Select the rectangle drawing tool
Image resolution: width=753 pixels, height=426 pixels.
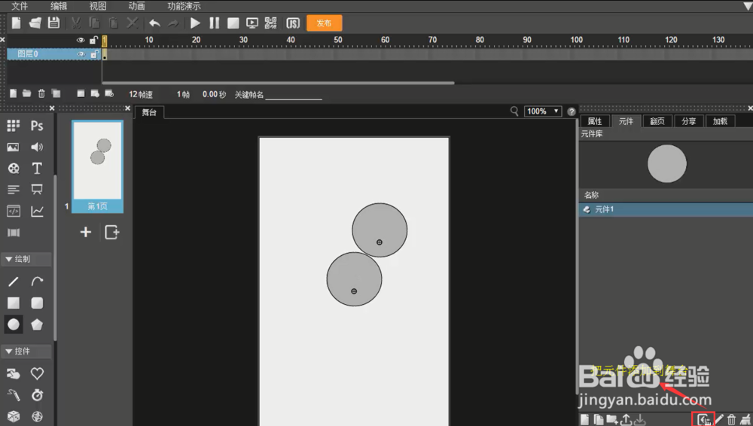click(x=14, y=303)
